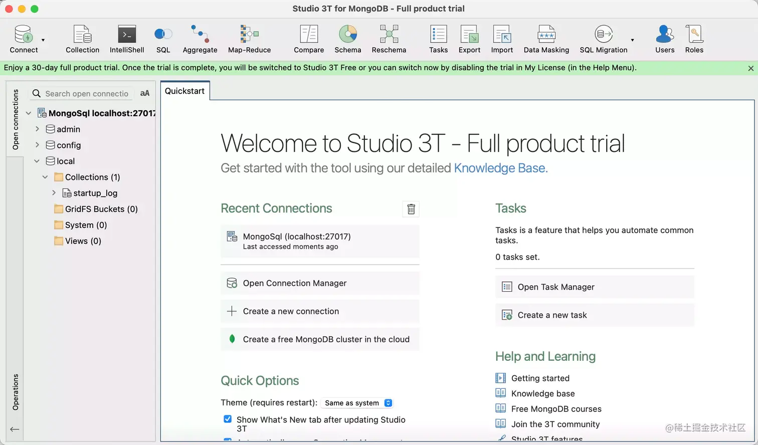Open the Collection toolbar tool
Image resolution: width=758 pixels, height=445 pixels.
coord(82,39)
